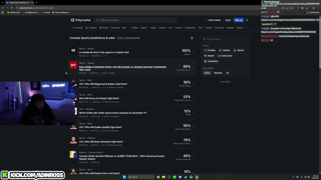Open site information icon in the address bar

click(17, 8)
